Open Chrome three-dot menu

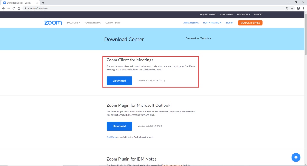click(303, 8)
